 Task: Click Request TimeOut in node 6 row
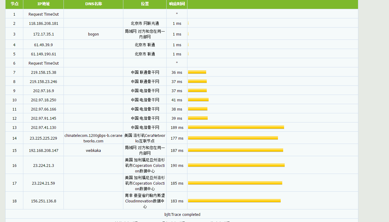44,63
